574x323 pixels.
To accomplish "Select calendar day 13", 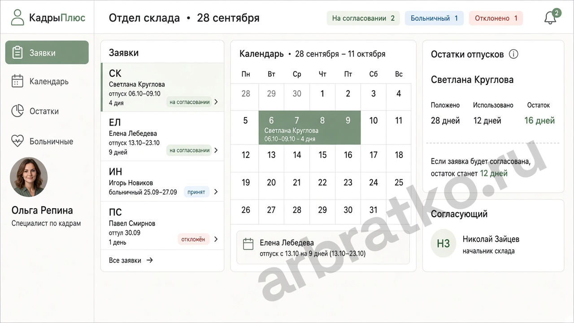I will [x=271, y=155].
